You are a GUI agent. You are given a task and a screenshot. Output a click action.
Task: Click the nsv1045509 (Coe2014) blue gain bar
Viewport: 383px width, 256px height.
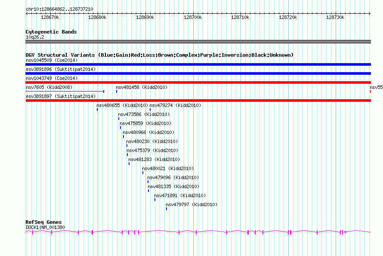coord(198,64)
